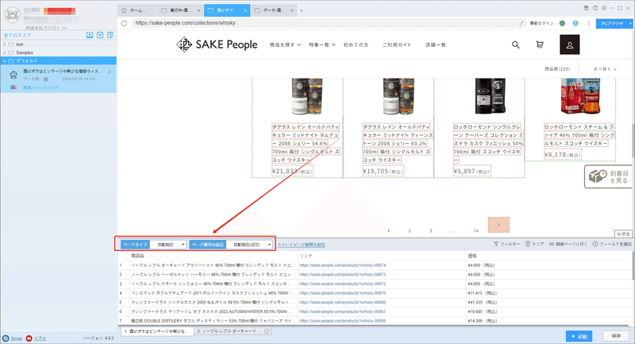
Task: Click the 詳細ページに行く link icon
Action: [552, 244]
